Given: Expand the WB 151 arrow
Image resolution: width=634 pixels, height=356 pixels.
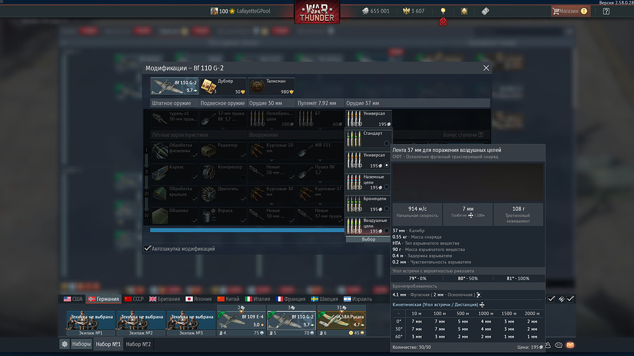Looking at the screenshot, I should (x=320, y=160).
